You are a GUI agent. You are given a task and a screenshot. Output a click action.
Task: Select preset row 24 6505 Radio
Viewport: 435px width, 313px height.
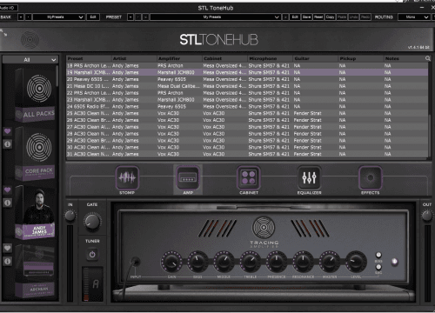point(247,106)
